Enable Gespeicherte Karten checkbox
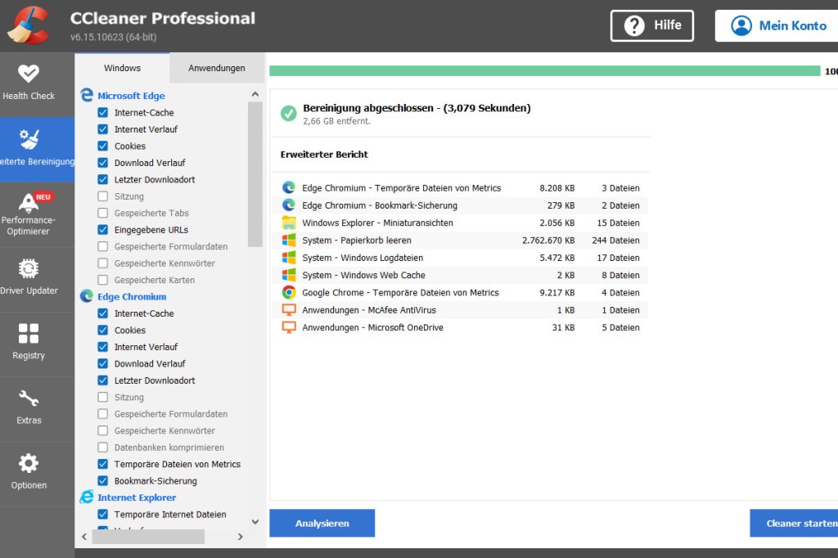This screenshot has height=558, width=838. point(103,280)
